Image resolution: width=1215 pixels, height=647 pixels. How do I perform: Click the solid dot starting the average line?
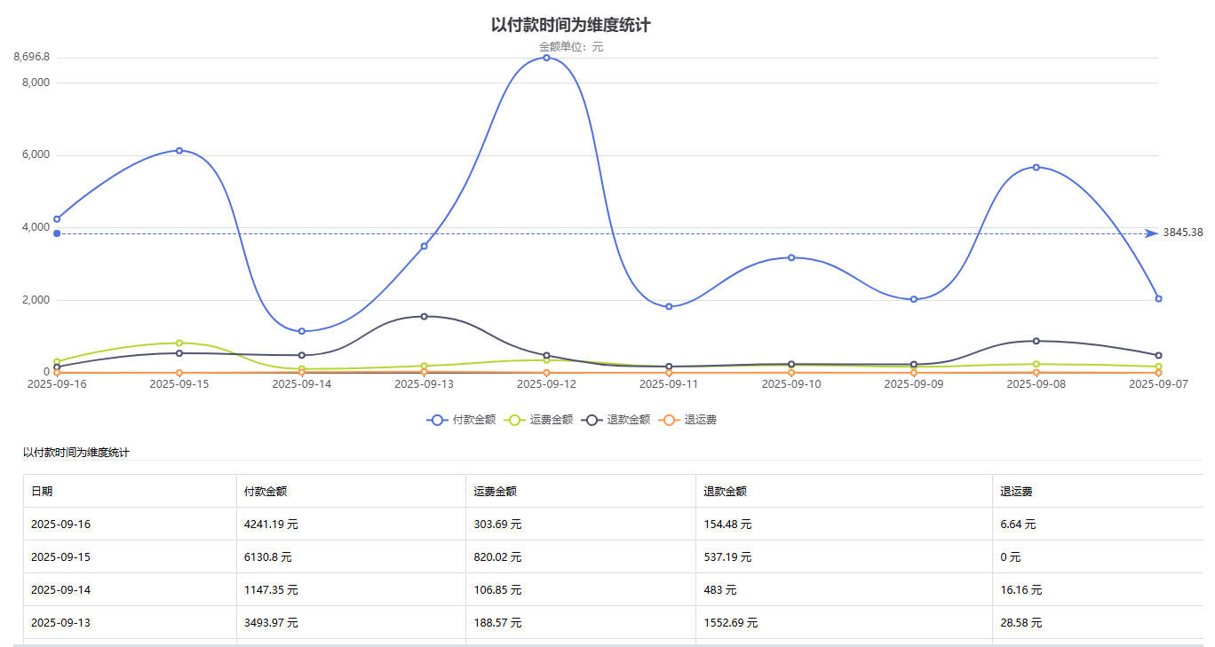(57, 233)
